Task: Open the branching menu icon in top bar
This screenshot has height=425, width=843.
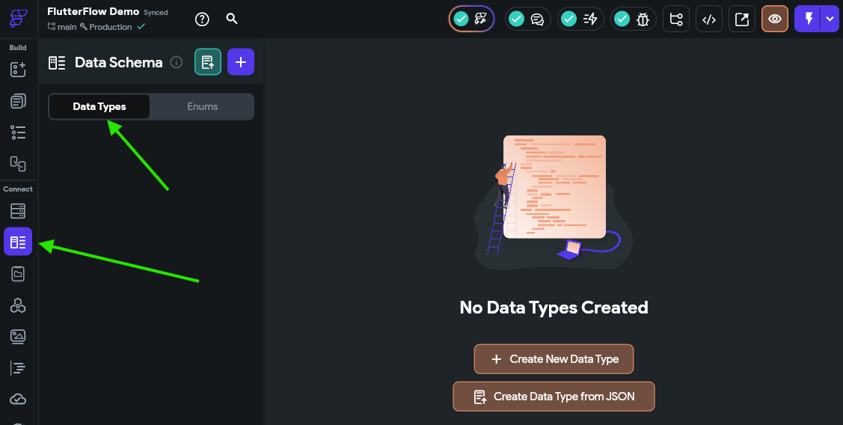Action: [x=676, y=19]
